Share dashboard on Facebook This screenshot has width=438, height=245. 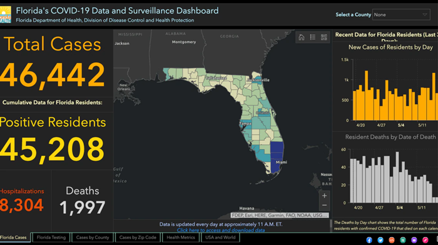tap(369, 240)
